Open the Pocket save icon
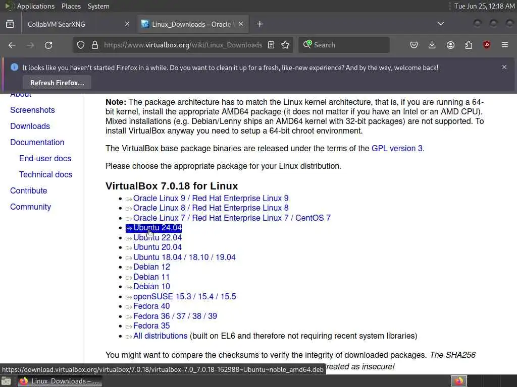The height and width of the screenshot is (387, 517). click(414, 45)
